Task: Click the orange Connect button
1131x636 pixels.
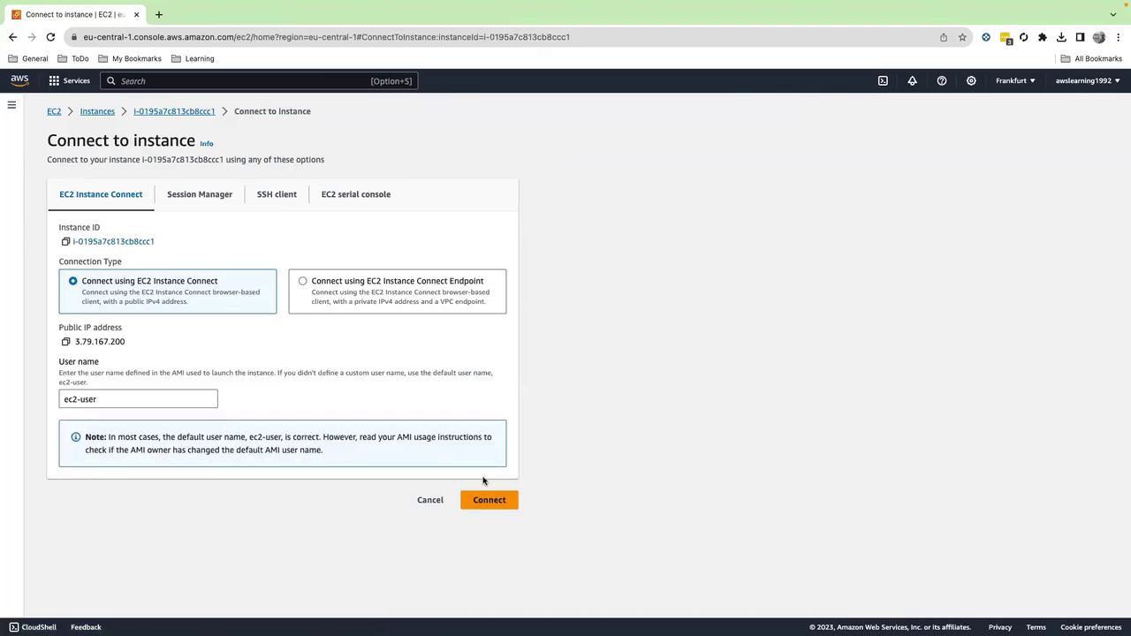Action: pos(490,500)
